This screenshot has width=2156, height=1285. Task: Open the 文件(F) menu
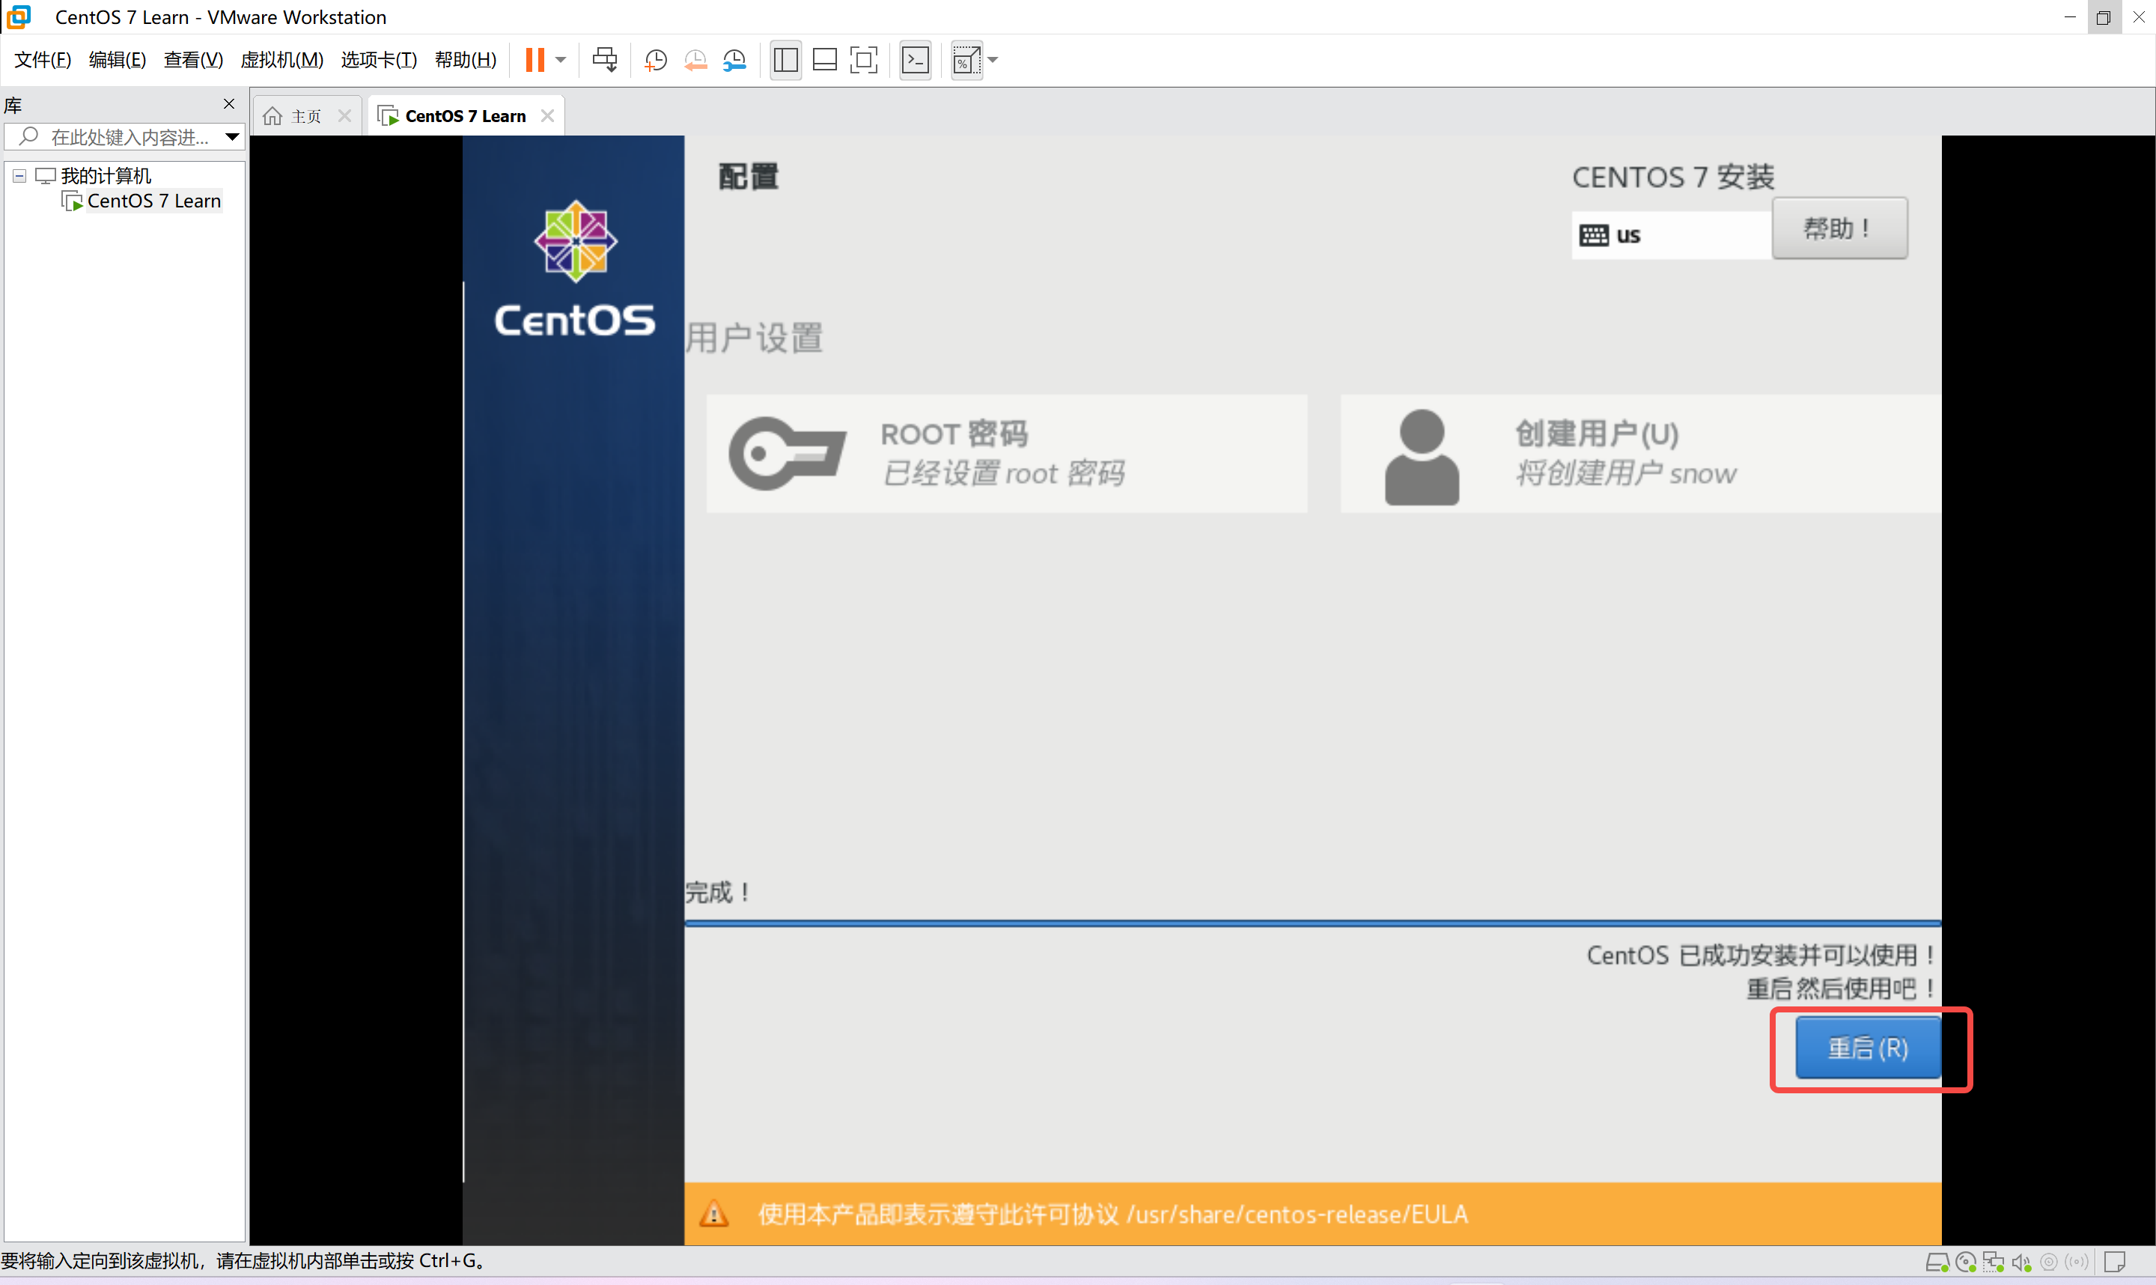[43, 60]
